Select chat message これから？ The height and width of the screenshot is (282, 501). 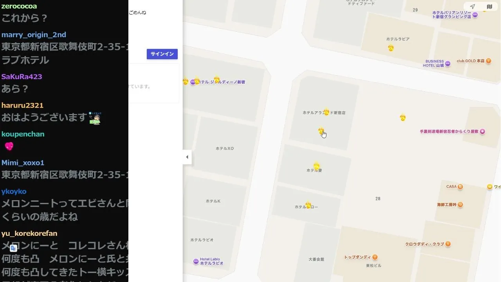click(x=24, y=18)
